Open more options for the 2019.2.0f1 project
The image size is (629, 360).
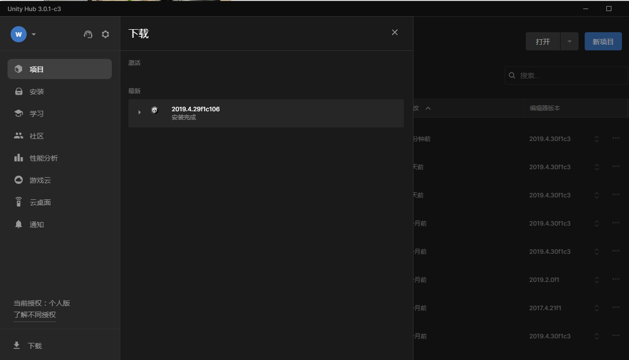click(616, 279)
